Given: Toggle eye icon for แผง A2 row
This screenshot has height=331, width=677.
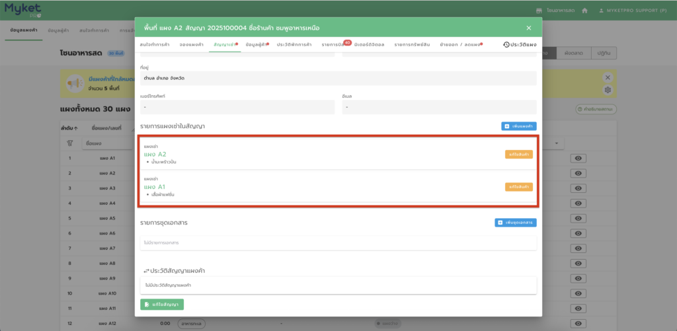Looking at the screenshot, I should pyautogui.click(x=578, y=173).
